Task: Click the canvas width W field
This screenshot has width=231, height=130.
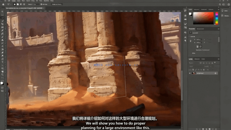Action: click(199, 39)
